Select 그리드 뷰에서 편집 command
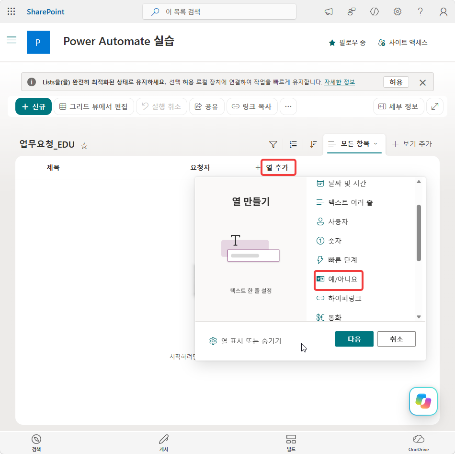Viewport: 455px width, 454px height. tap(94, 106)
